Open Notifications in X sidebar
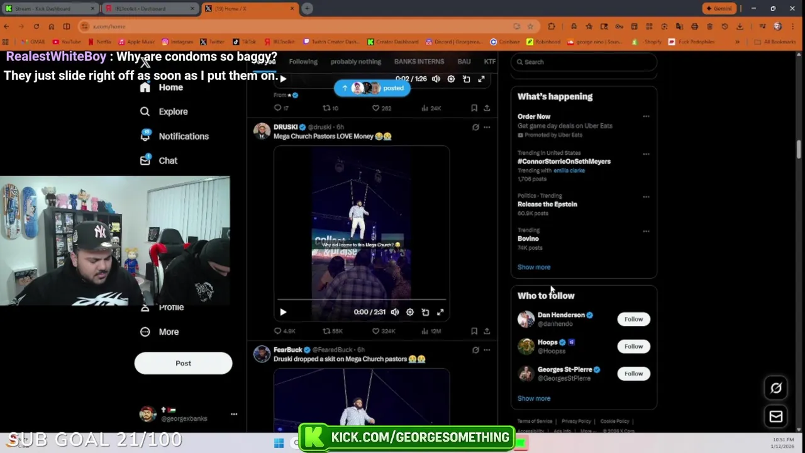 click(174, 136)
